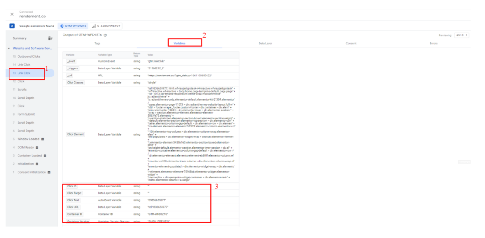
Task: Click the Auto-Event Variable type cell
Action: point(108,200)
